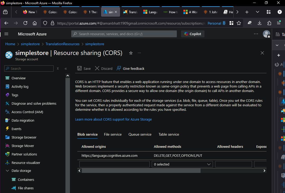The image size is (285, 193).
Task: Favorite simplestore with the star icon
Action: [131, 53]
